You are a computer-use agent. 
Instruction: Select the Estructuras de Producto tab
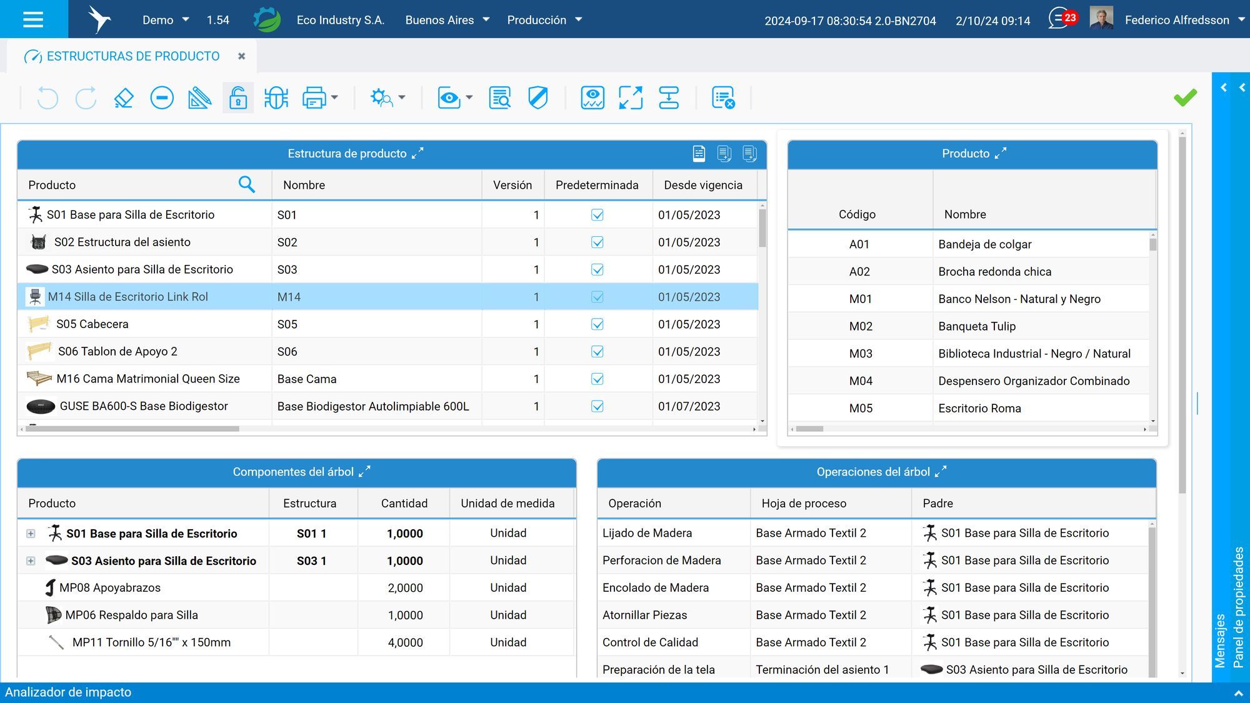tap(132, 56)
